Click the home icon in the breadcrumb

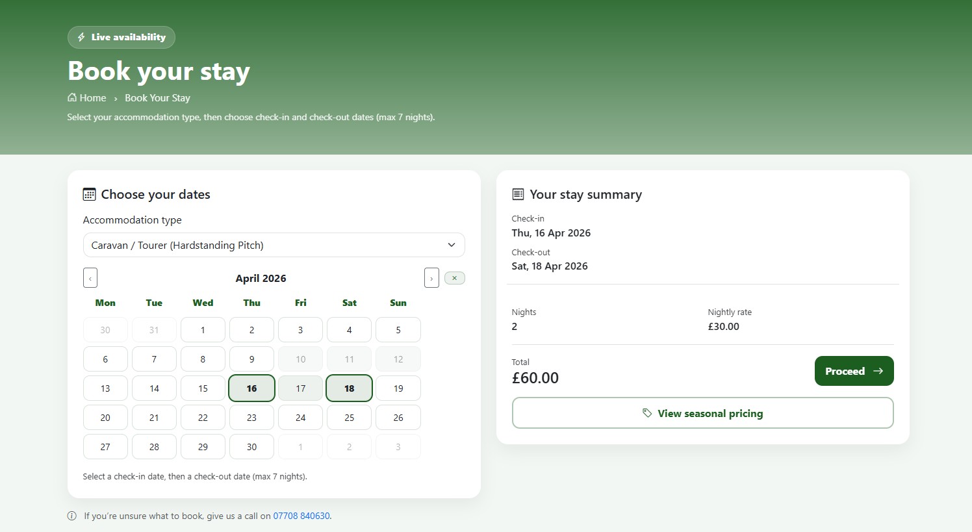tap(71, 97)
